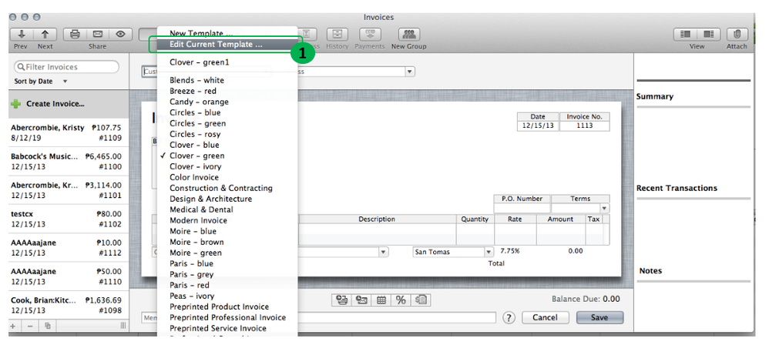Viewport: 769px width, 345px height.
Task: Go to the previous invoice with Prev arrow
Action: point(22,35)
